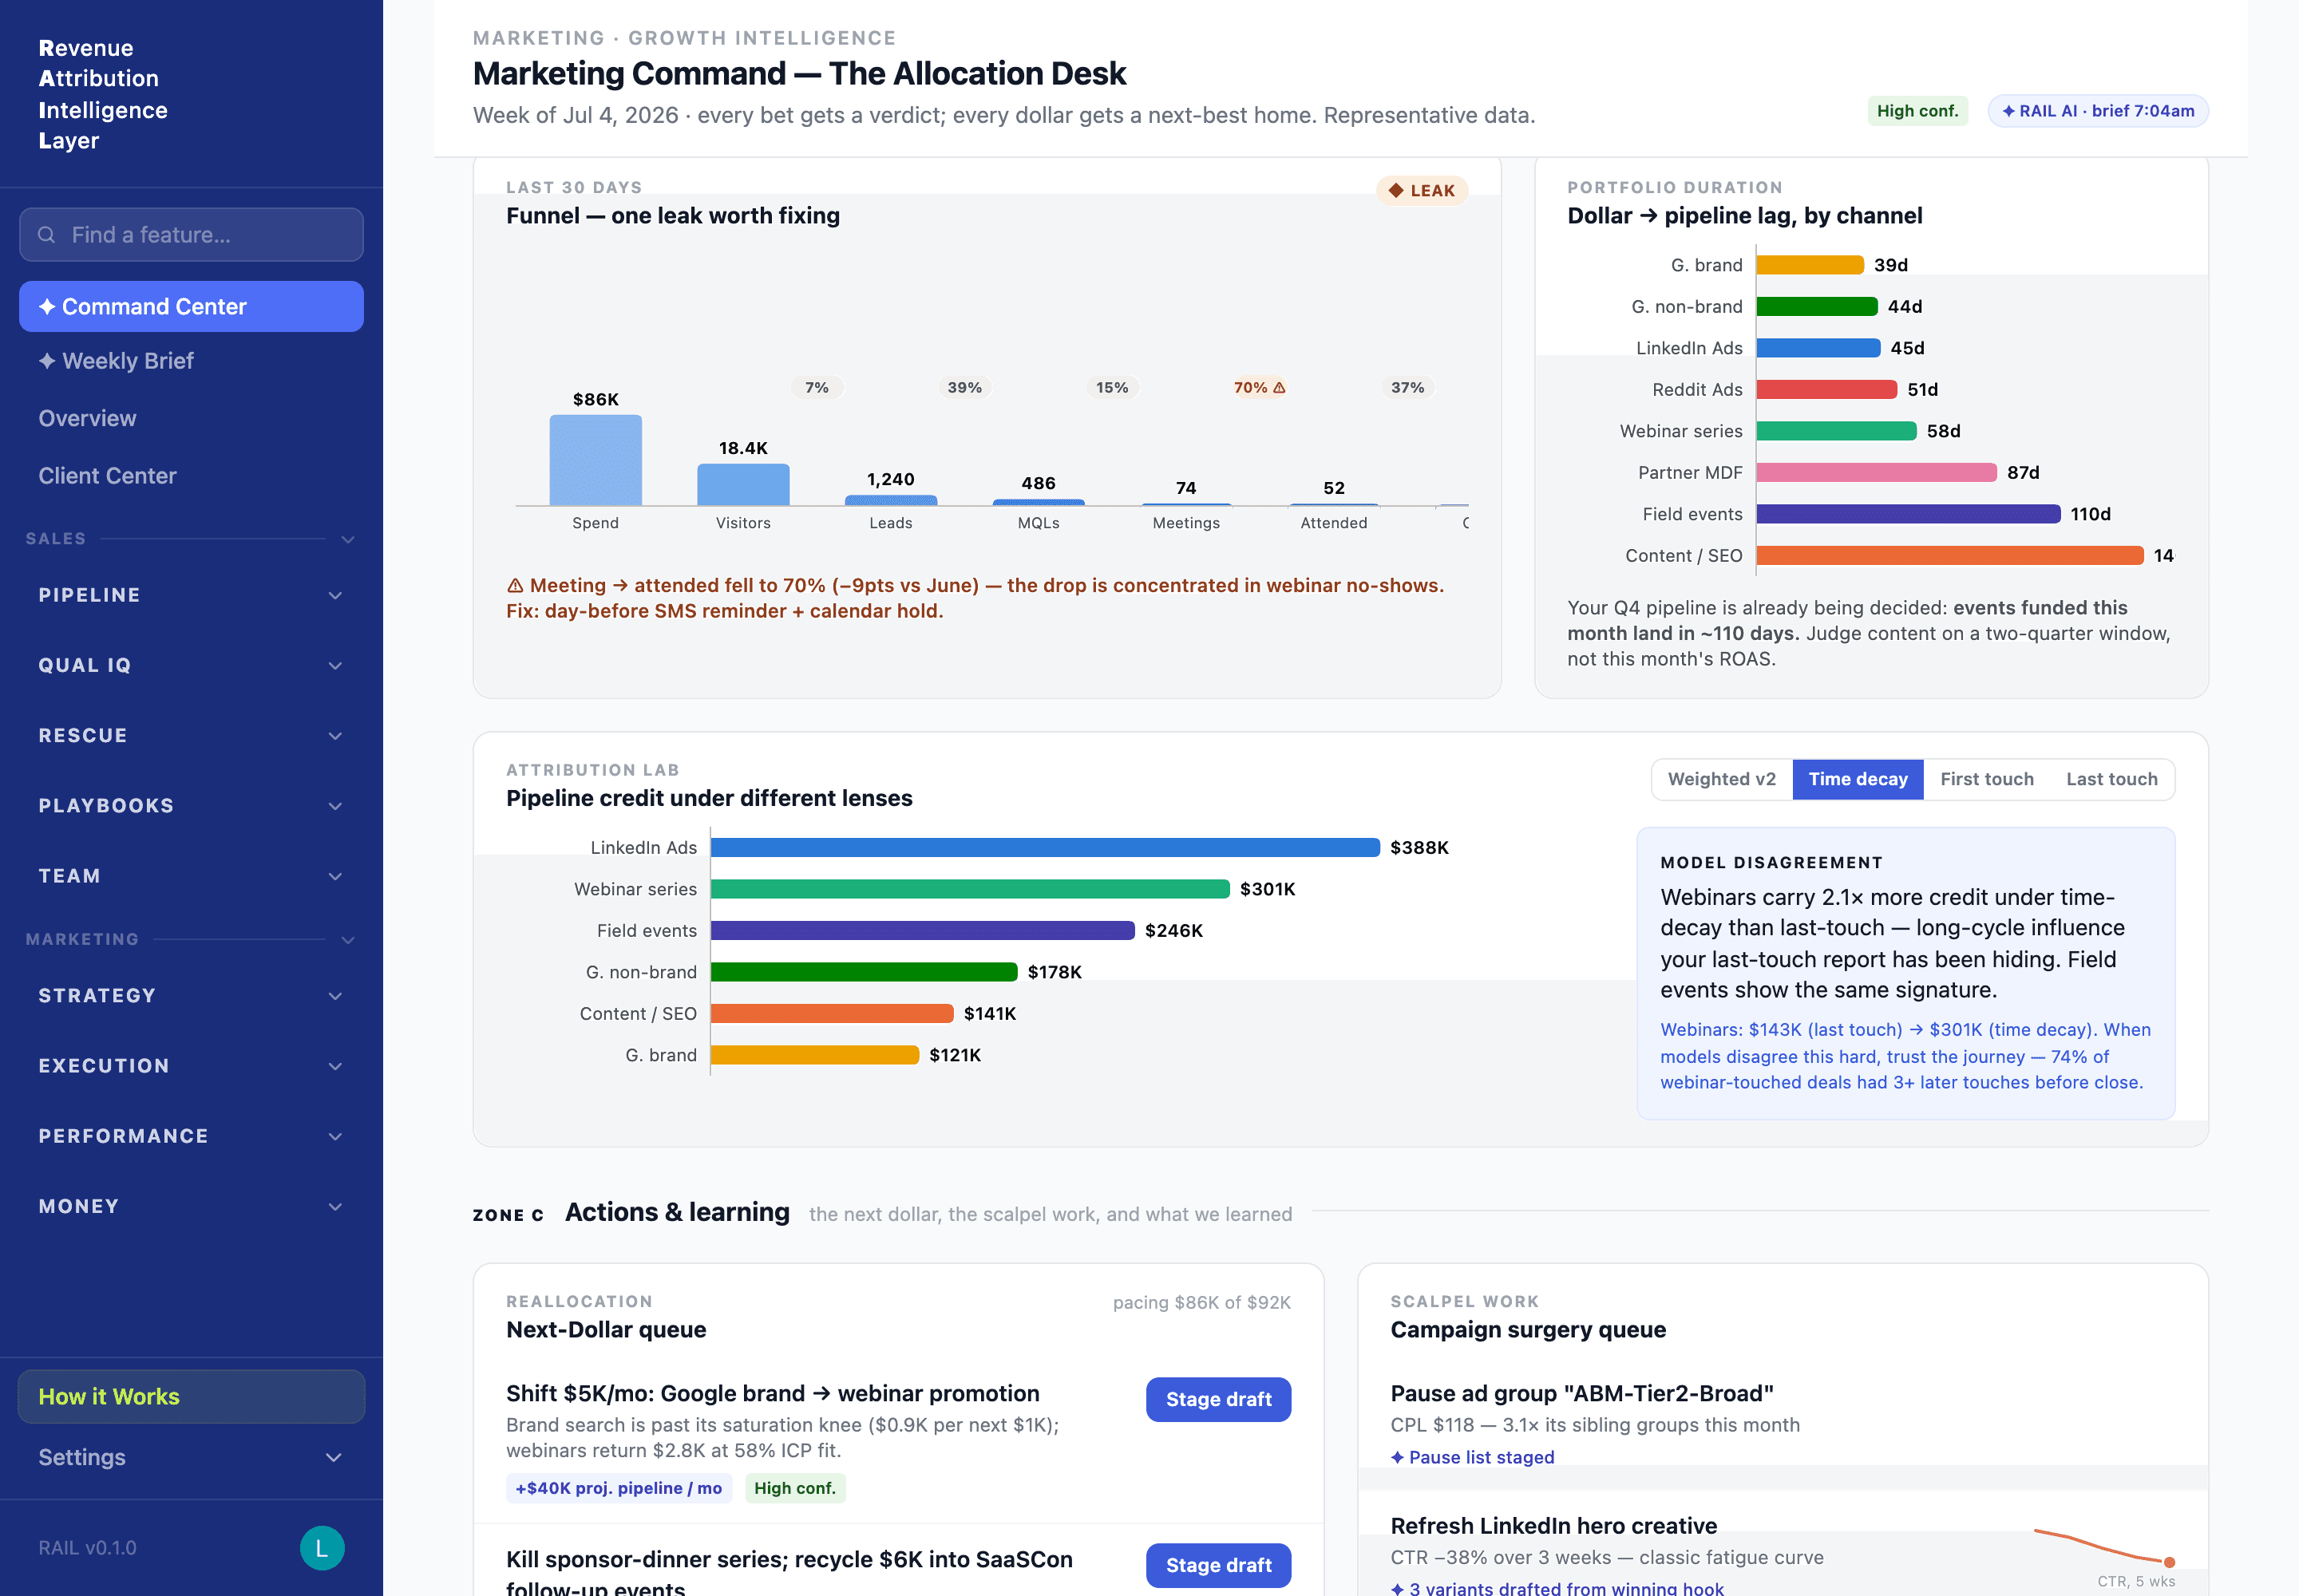Click the pacing $86K of $92K text
2299x1596 pixels.
coord(1201,1303)
